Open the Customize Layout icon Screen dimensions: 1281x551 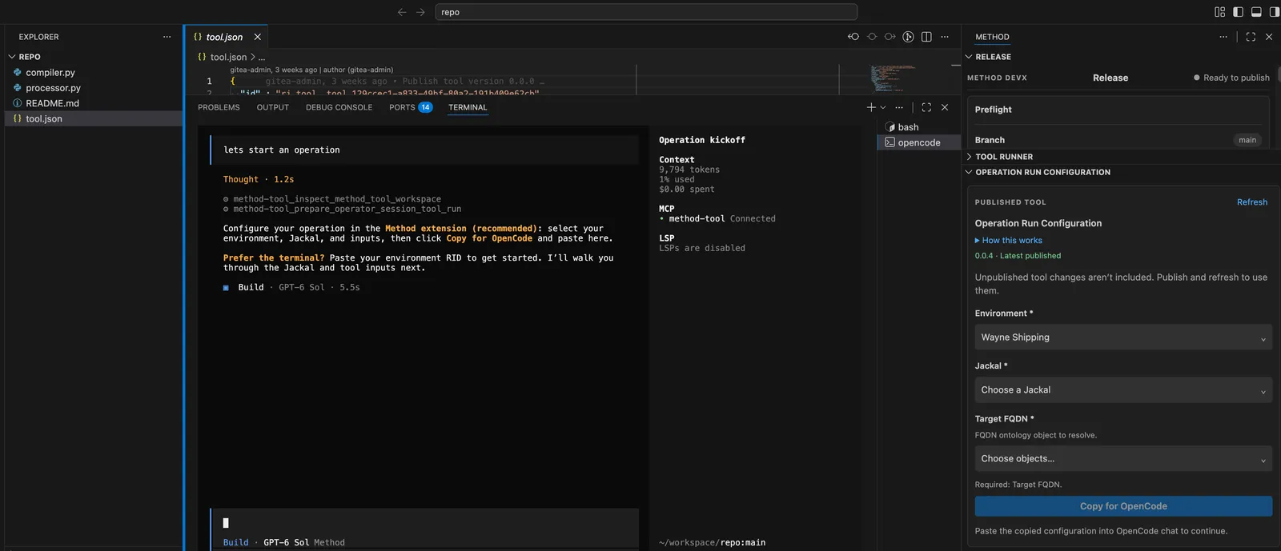point(1219,12)
